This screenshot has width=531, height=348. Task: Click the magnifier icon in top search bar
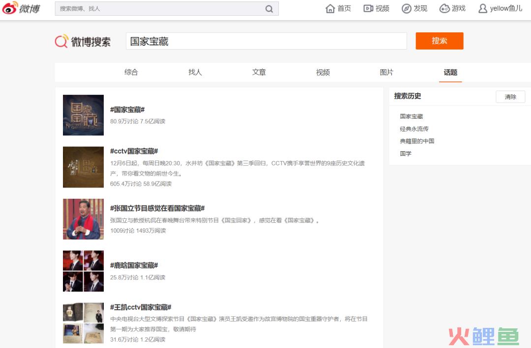pos(269,9)
